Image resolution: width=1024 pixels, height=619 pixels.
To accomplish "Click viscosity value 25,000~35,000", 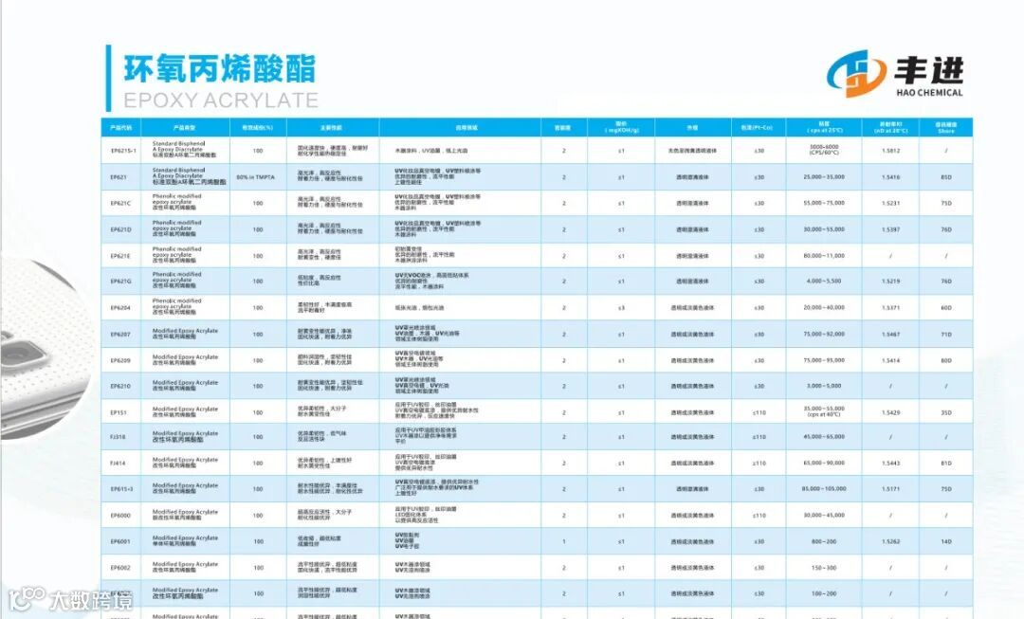I will pos(824,177).
